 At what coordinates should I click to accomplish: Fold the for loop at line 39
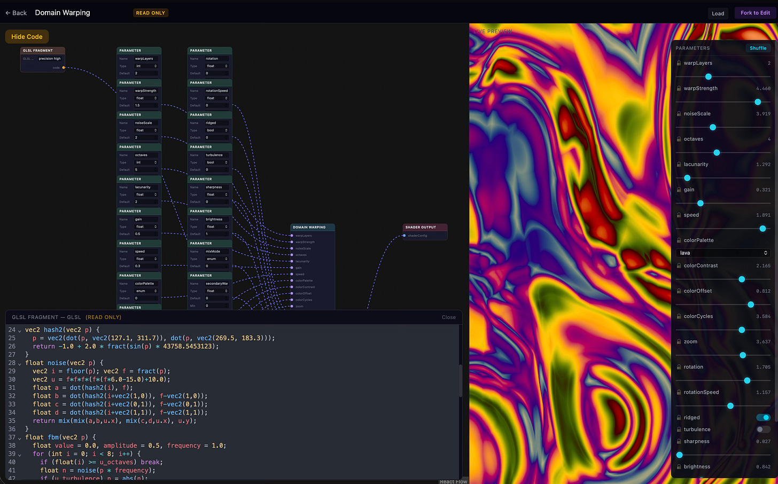20,454
